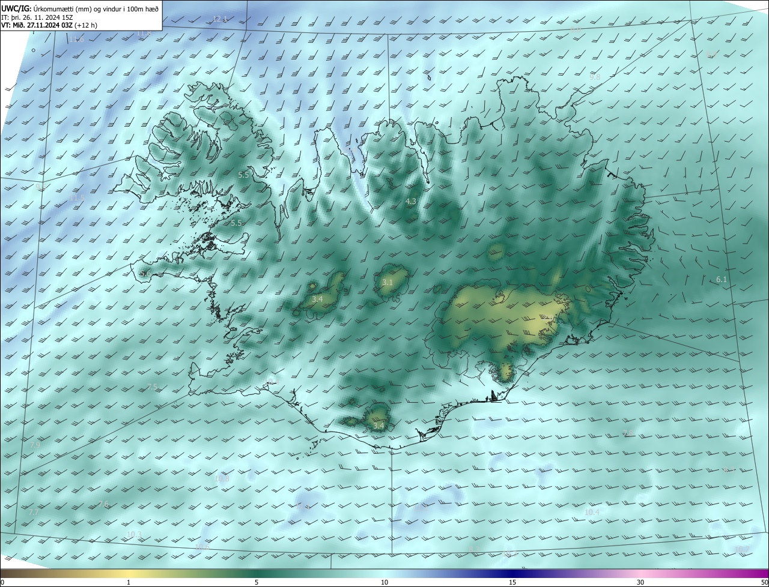
Task: Click the 10.8 value label
Action: [x=222, y=478]
